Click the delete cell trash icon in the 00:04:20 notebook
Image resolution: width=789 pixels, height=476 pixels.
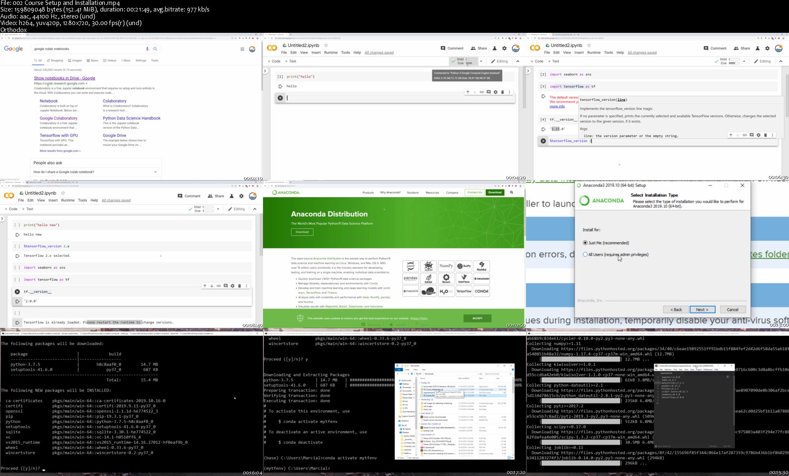502,92
